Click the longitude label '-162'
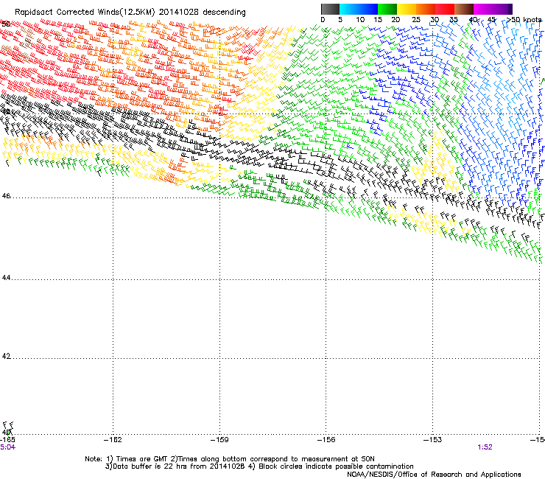The height and width of the screenshot is (479, 545). 113,440
